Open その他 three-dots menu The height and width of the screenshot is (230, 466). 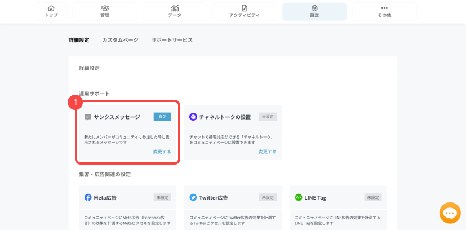tap(384, 8)
